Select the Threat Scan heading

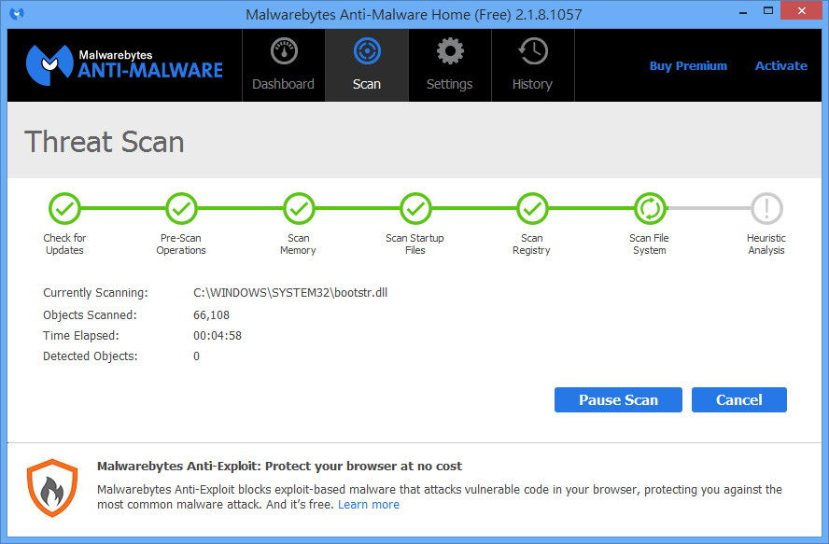pyautogui.click(x=105, y=142)
